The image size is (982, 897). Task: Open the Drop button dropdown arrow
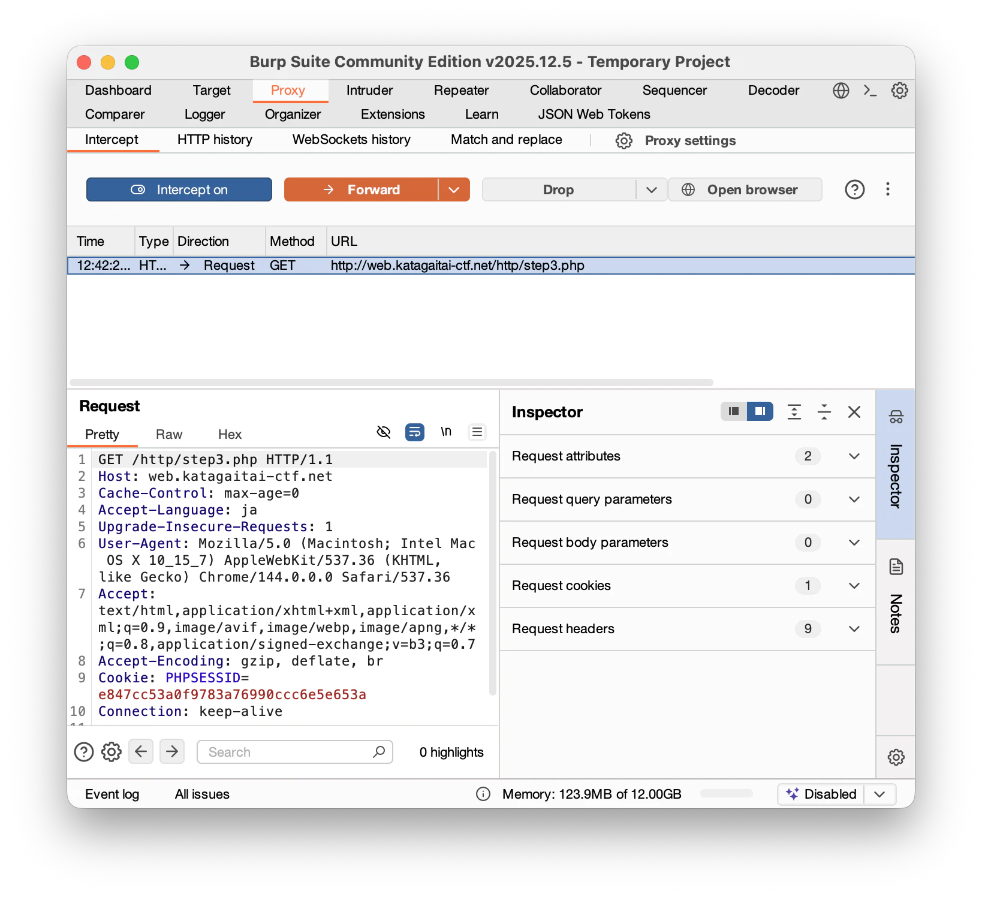tap(652, 189)
